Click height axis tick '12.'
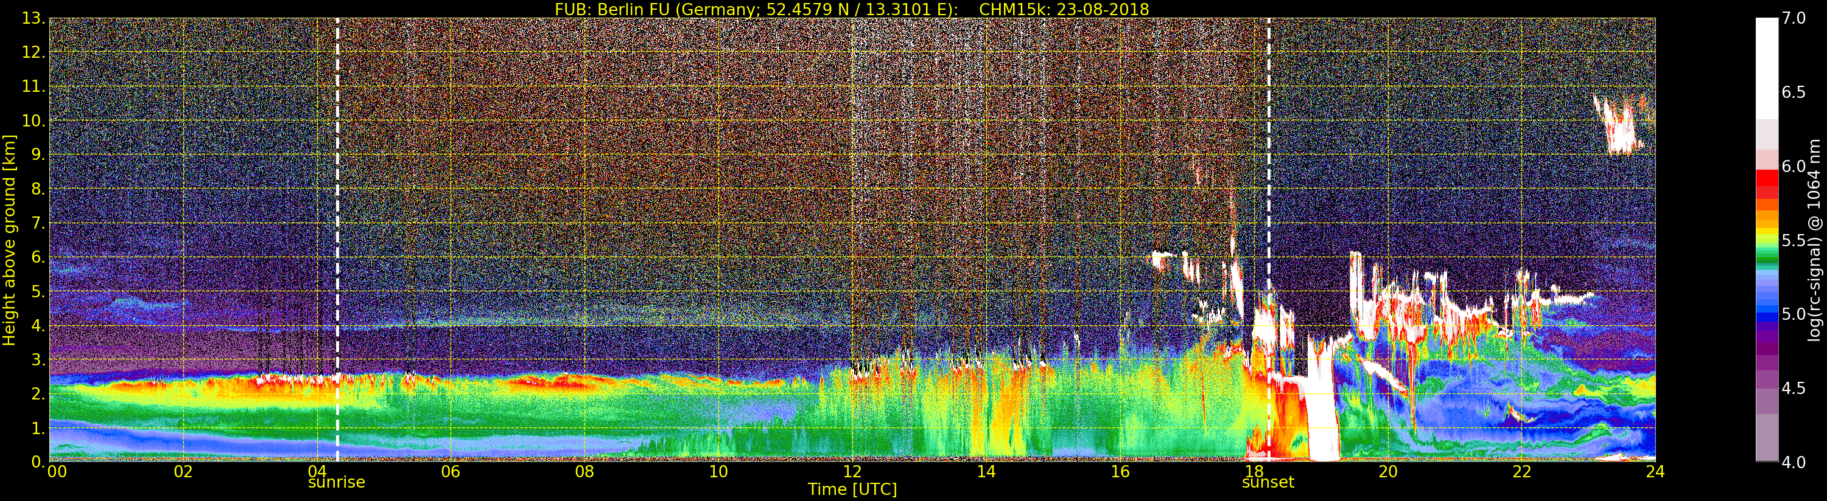Image resolution: width=1827 pixels, height=501 pixels. [34, 53]
